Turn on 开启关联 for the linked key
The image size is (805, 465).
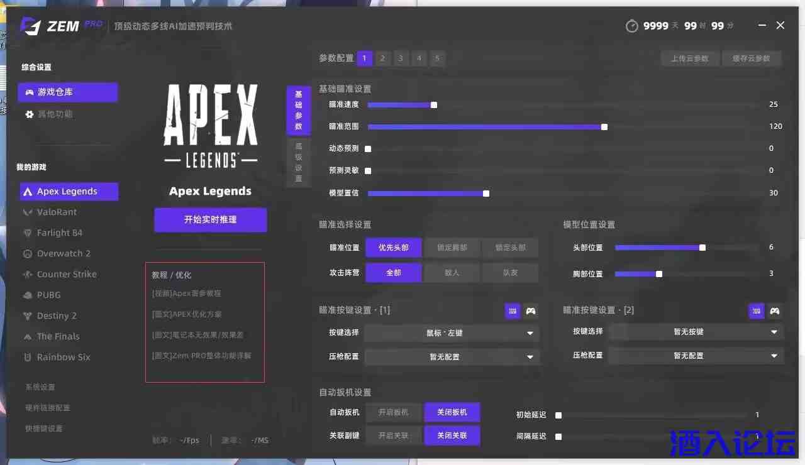pos(393,435)
